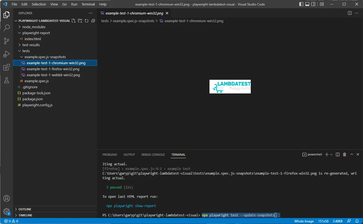Add a new terminal with plus icon

pyautogui.click(x=327, y=155)
